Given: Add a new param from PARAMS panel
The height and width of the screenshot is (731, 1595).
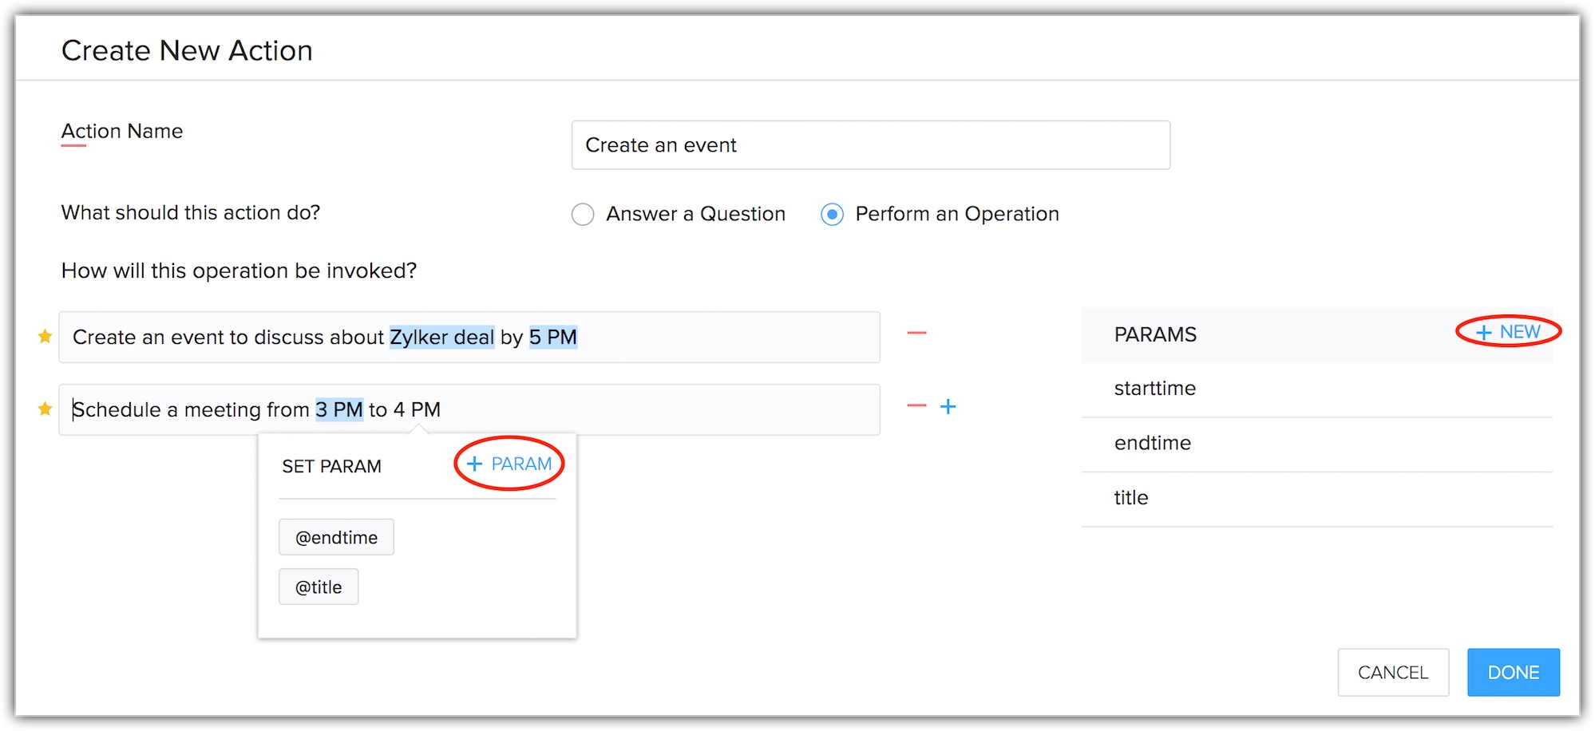Looking at the screenshot, I should pos(1508,332).
